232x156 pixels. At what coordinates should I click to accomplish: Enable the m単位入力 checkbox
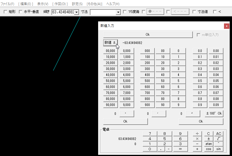199,35
